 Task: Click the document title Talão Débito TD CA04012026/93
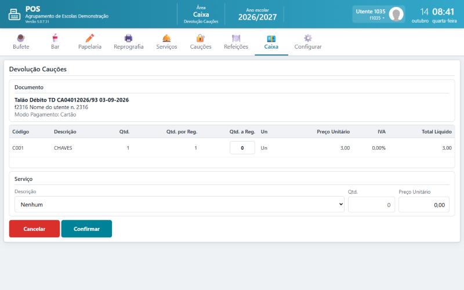pos(71,100)
